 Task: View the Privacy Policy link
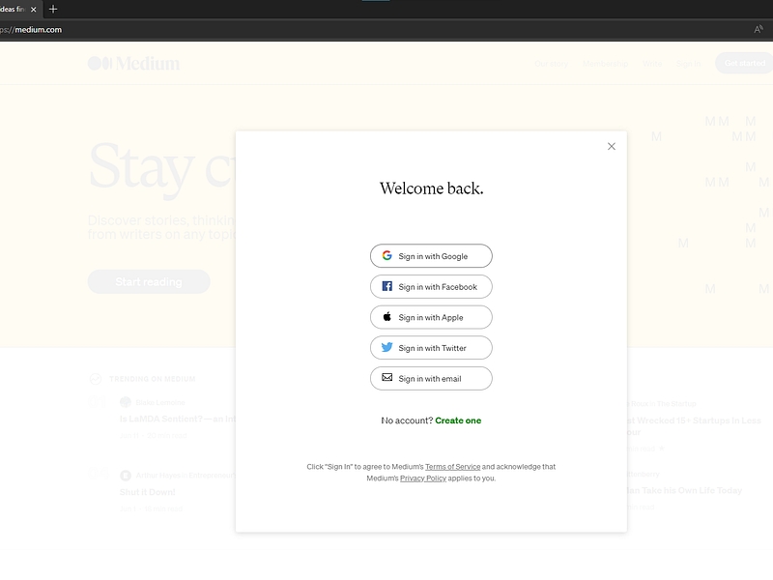click(423, 478)
